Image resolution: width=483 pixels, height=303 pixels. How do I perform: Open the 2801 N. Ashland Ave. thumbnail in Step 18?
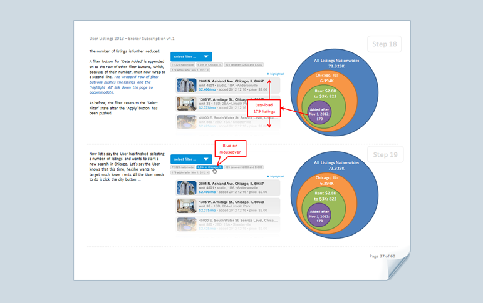coord(186,85)
